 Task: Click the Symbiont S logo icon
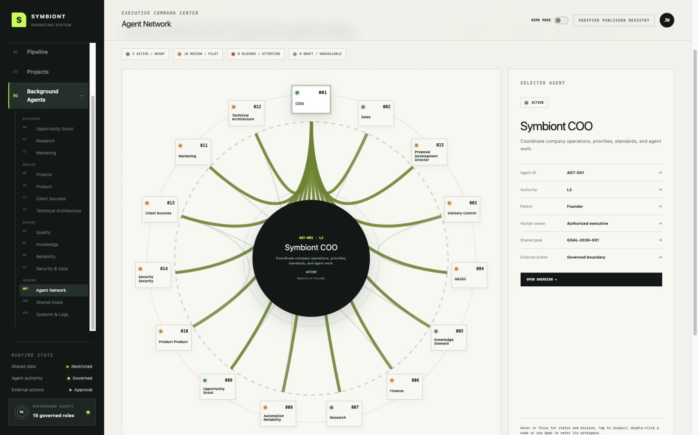(x=18, y=20)
